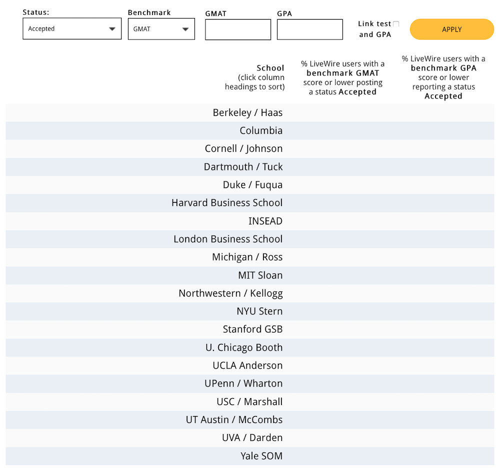Sort by the benchmark GPA column heading
Viewport: 500px width, 472px height.
(443, 77)
